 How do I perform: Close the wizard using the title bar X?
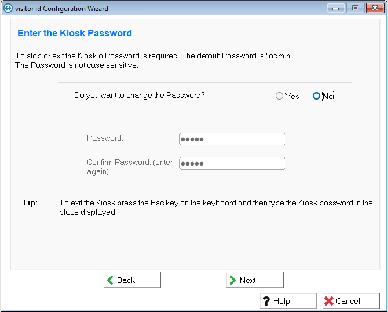374,9
